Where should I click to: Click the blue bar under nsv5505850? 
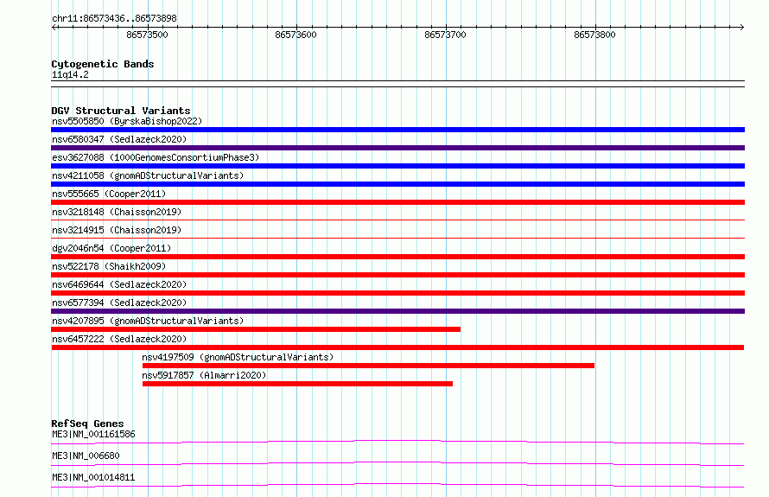(397, 130)
